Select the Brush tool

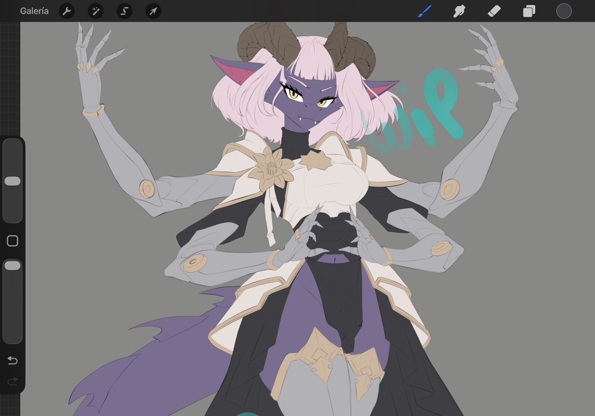[425, 11]
